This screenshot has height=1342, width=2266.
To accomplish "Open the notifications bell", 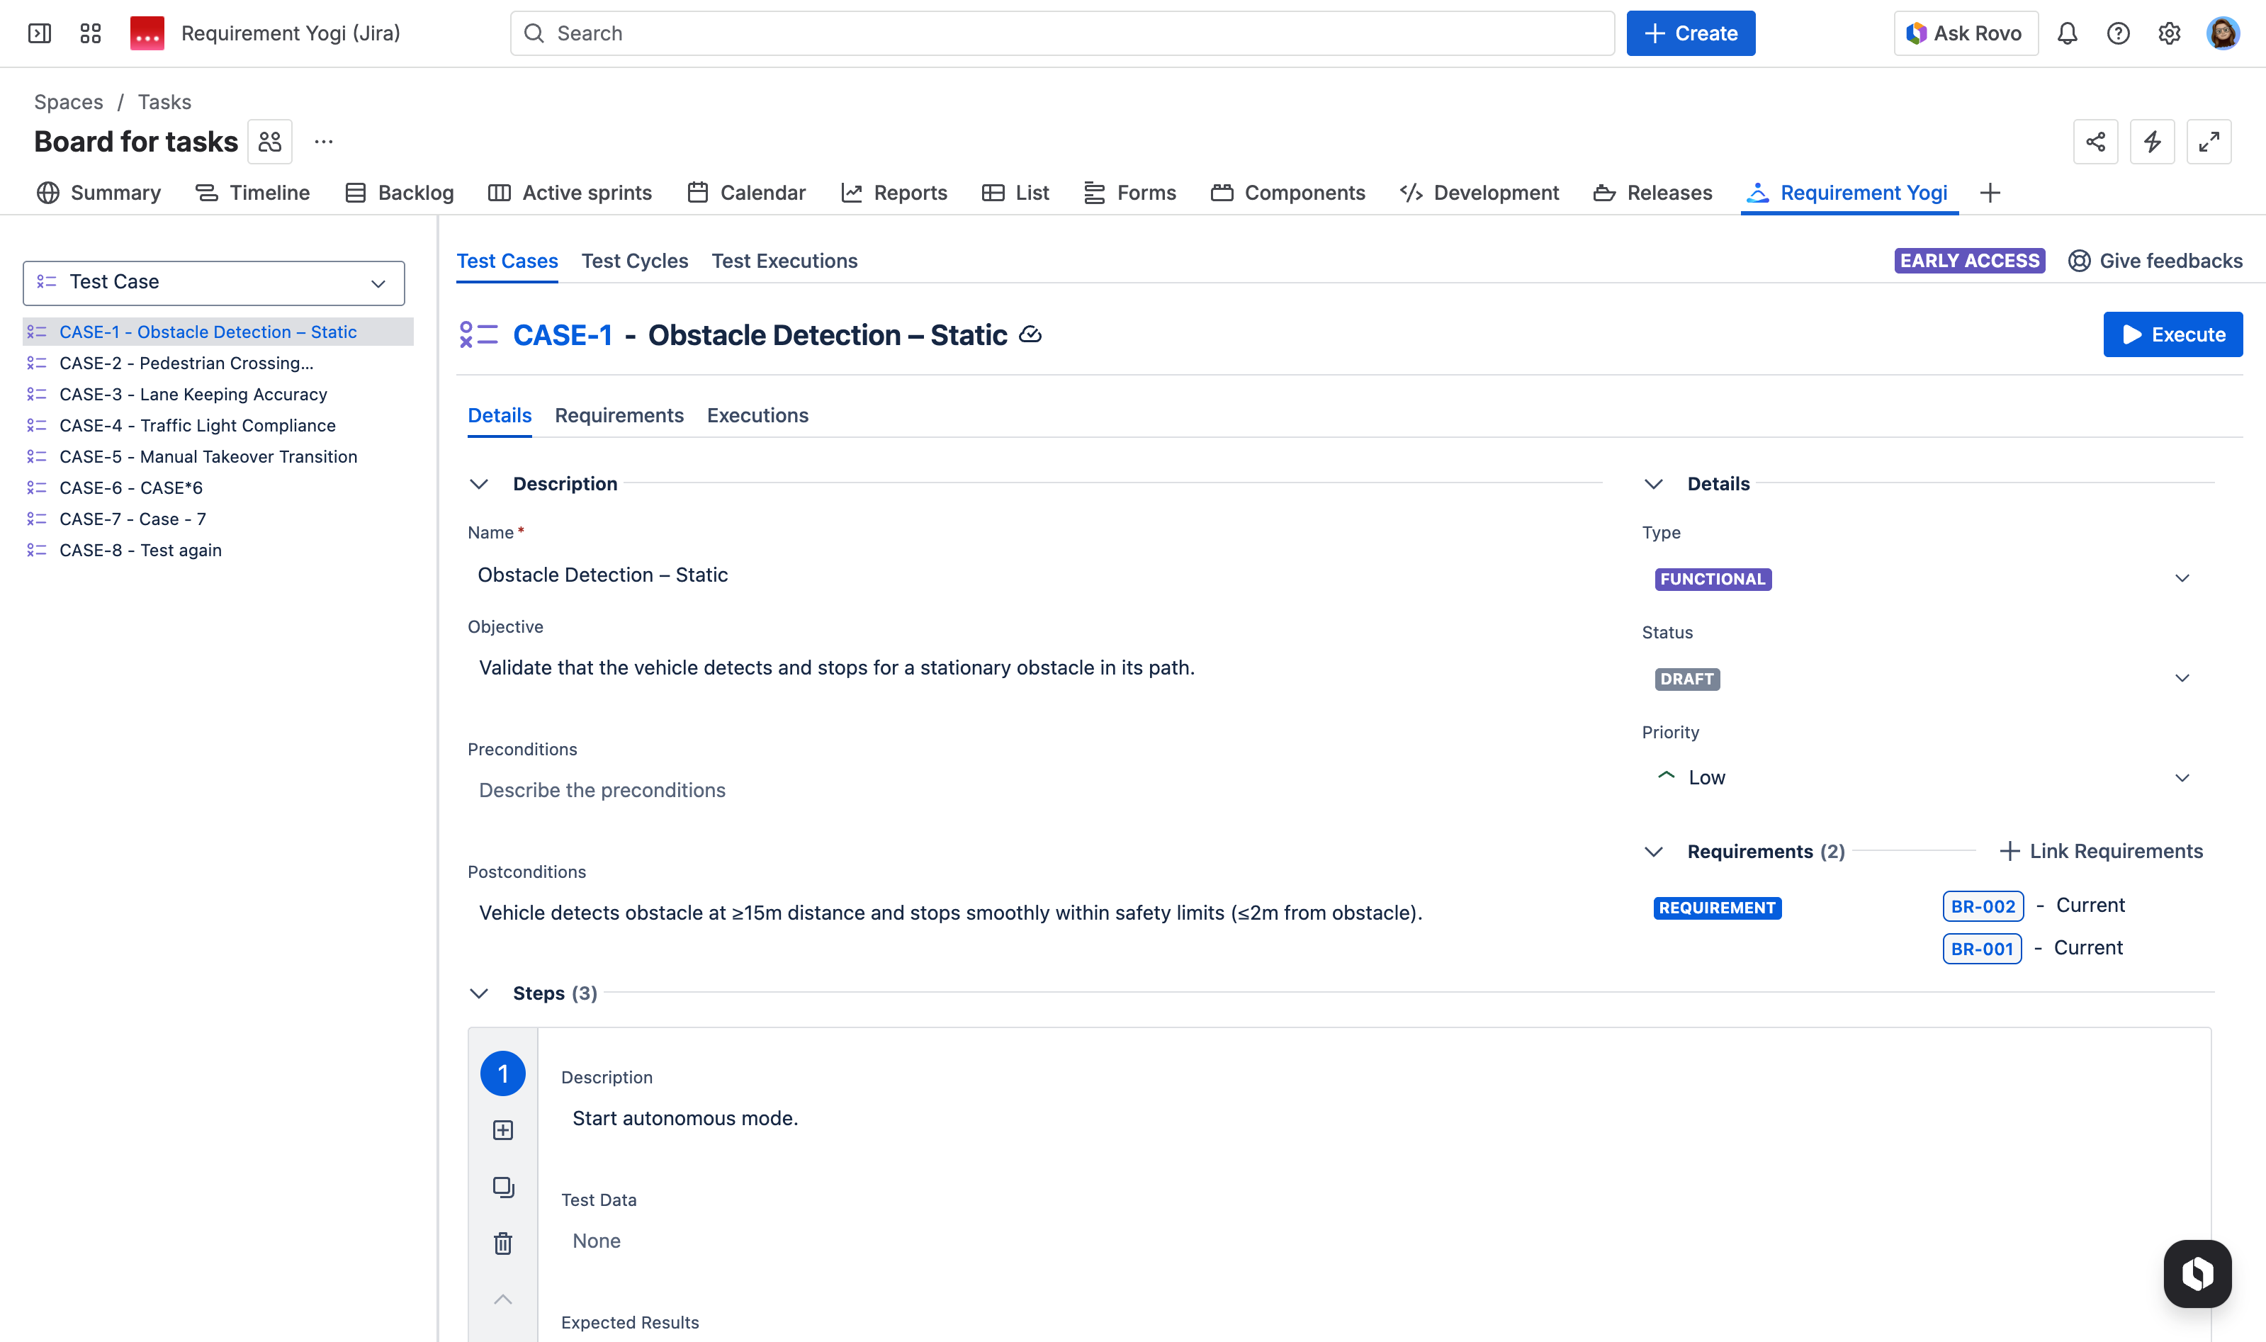I will (2067, 33).
